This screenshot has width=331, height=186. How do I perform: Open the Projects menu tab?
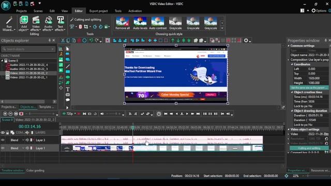[22, 11]
